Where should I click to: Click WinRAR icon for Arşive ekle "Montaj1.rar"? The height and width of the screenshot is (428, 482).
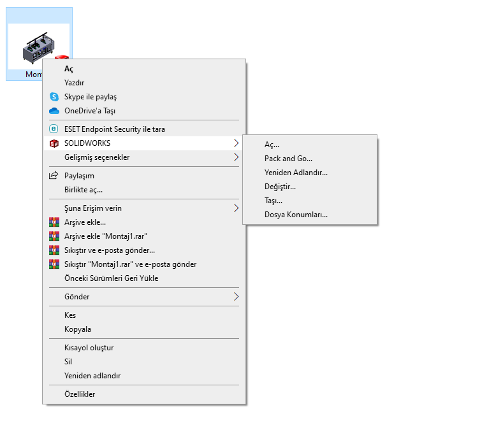(54, 236)
